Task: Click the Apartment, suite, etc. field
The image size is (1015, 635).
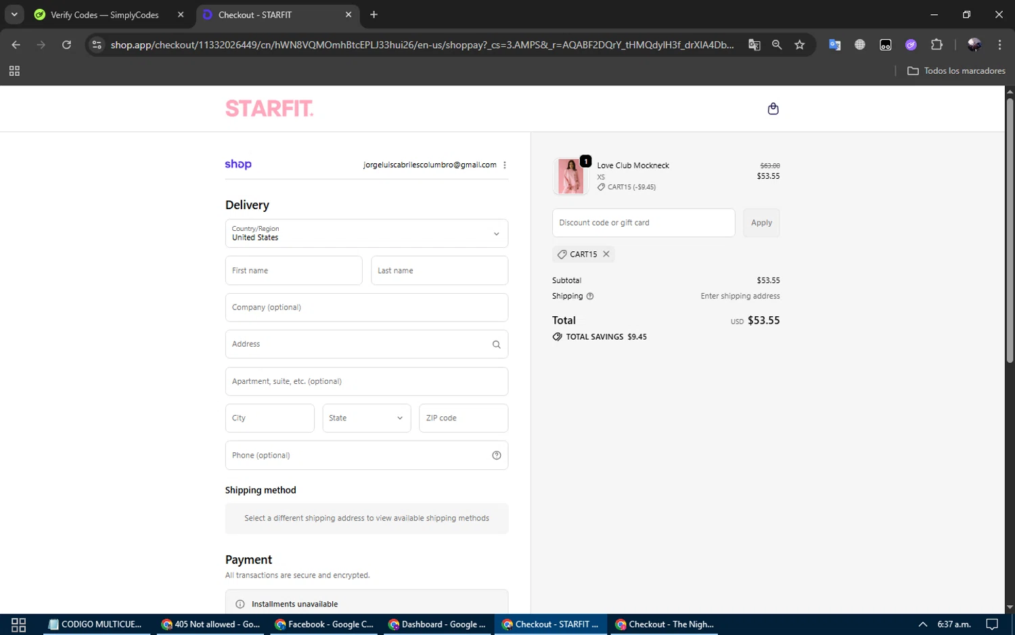Action: (367, 381)
